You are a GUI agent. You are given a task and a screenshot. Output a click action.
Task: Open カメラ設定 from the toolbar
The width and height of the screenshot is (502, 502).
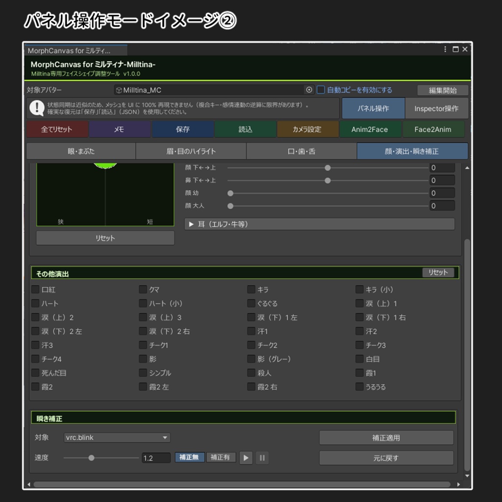coord(307,129)
